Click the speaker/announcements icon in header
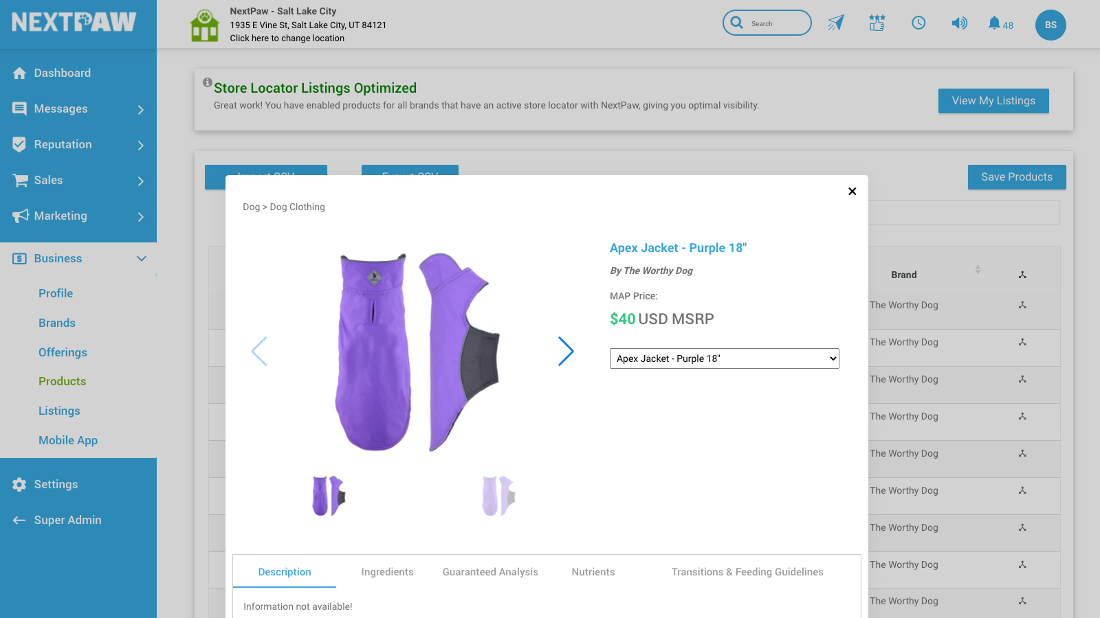 click(x=959, y=23)
